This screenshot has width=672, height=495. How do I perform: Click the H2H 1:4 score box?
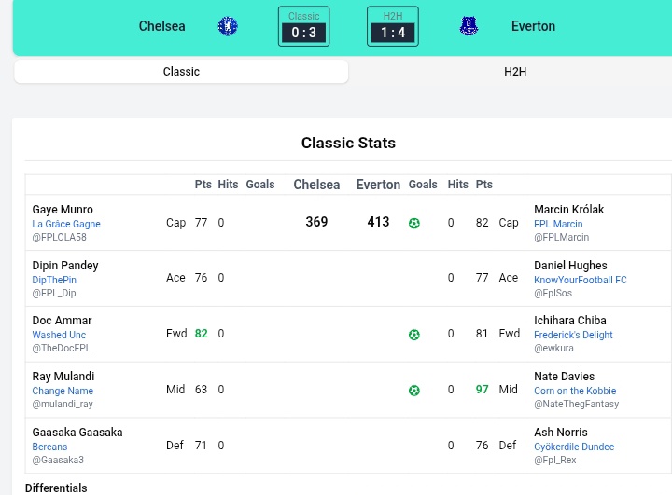click(393, 26)
